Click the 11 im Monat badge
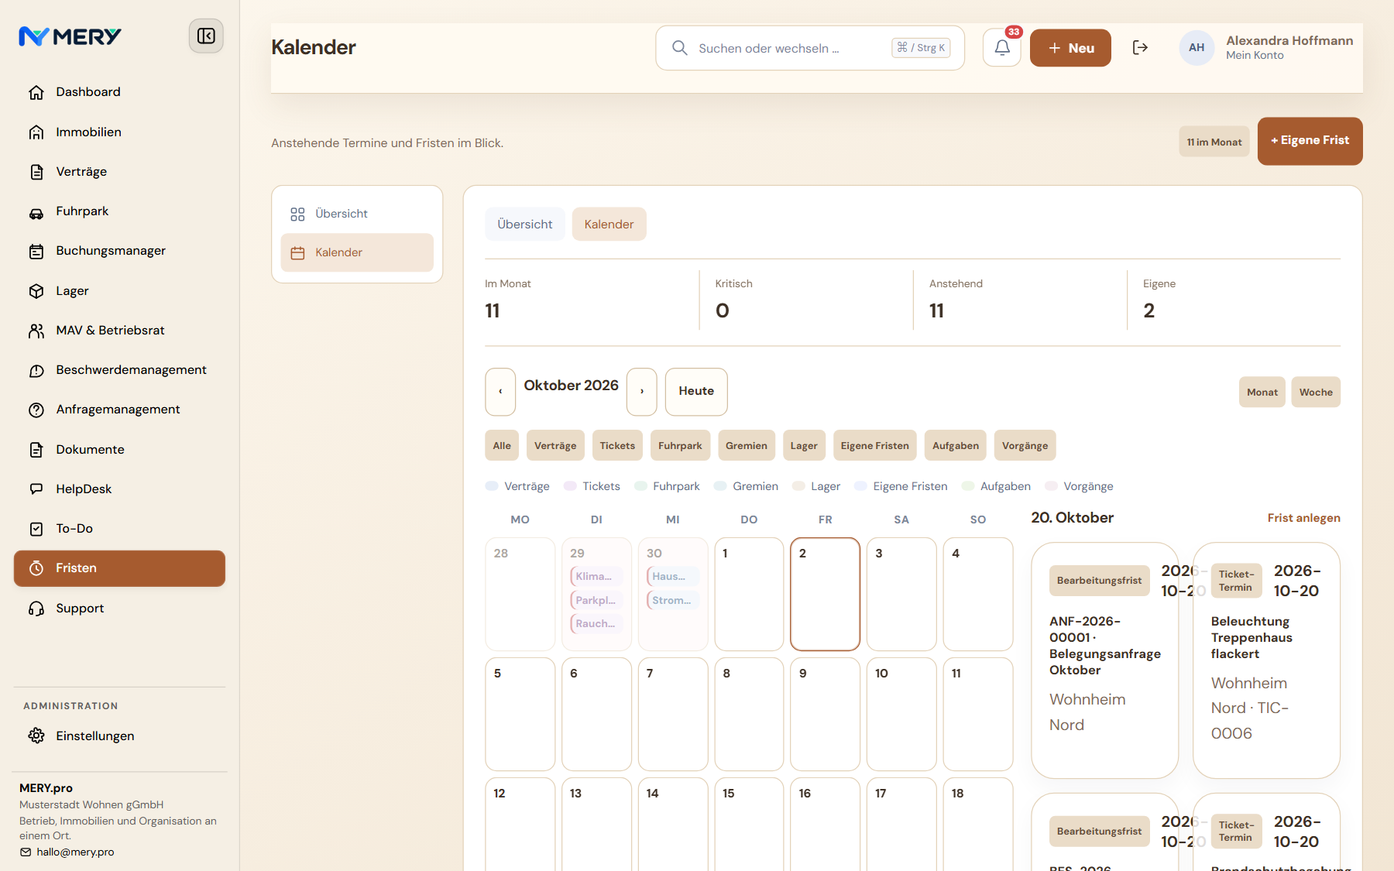Image resolution: width=1394 pixels, height=871 pixels. (x=1214, y=142)
